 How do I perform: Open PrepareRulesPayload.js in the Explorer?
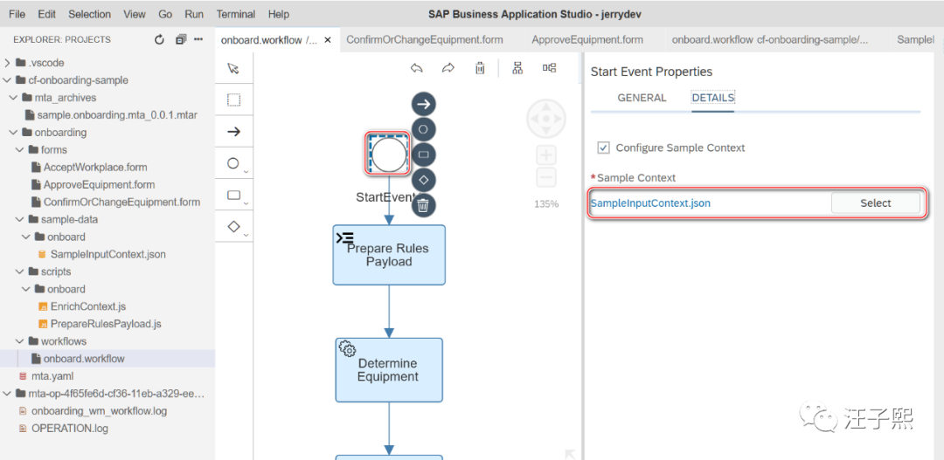105,324
